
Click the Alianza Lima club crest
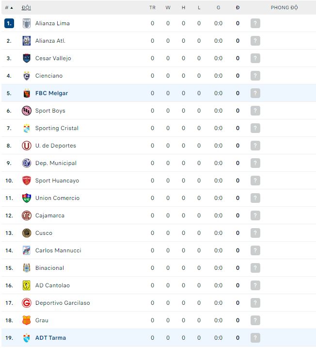[27, 23]
